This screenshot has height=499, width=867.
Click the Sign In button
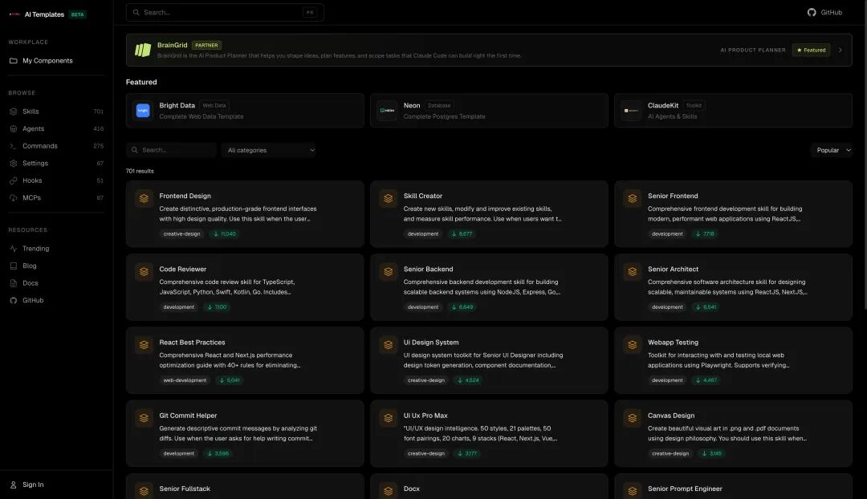(33, 485)
